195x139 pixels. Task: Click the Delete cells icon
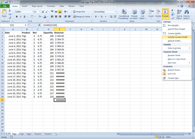(158, 12)
